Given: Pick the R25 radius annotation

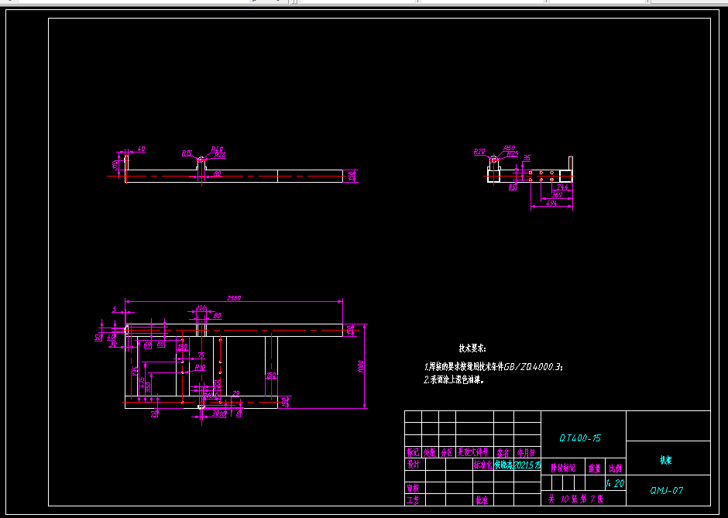Looking at the screenshot, I should (x=512, y=153).
